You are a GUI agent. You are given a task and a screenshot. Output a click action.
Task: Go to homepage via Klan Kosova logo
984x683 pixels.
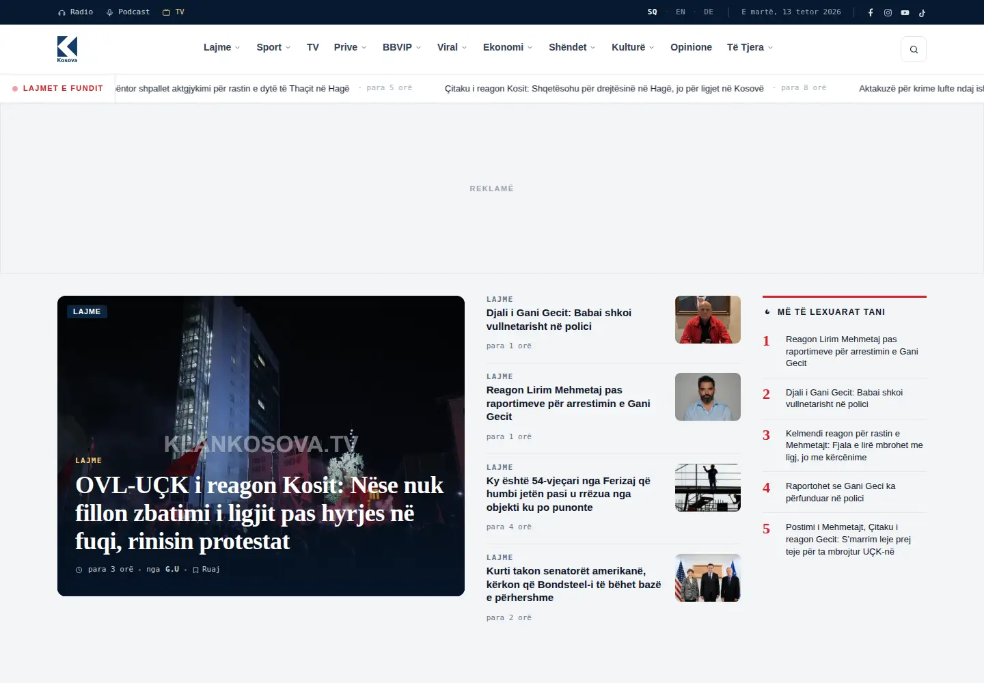tap(67, 49)
